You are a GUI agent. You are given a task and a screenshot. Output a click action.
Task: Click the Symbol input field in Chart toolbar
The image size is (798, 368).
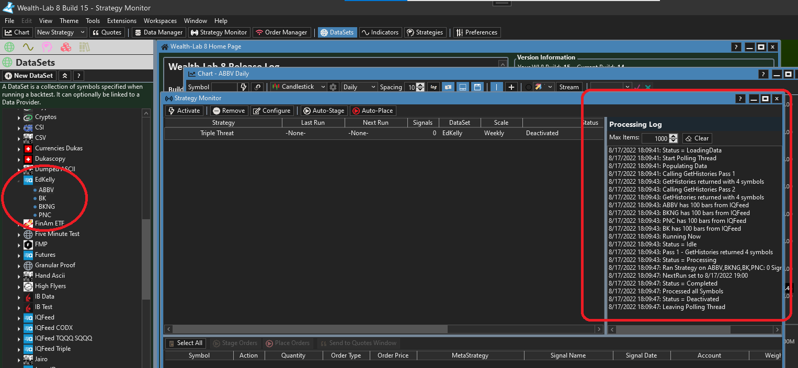pyautogui.click(x=224, y=87)
